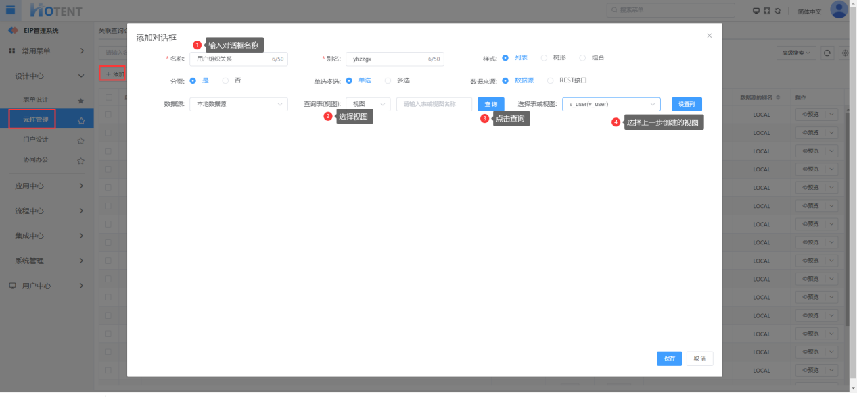The width and height of the screenshot is (857, 397).
Task: Focus the 名称 input field
Action: tap(239, 59)
